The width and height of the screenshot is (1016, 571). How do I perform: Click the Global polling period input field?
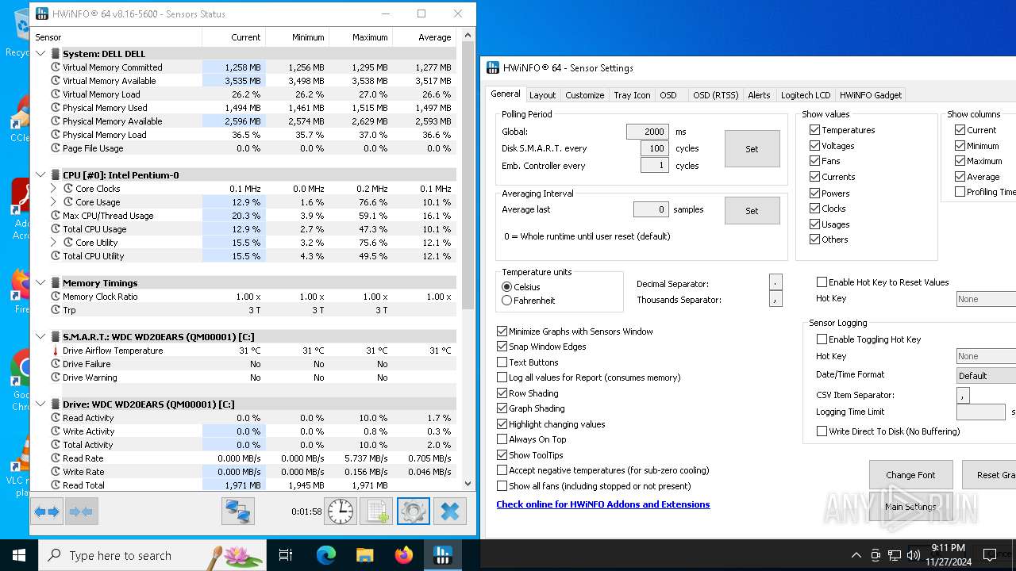click(646, 132)
